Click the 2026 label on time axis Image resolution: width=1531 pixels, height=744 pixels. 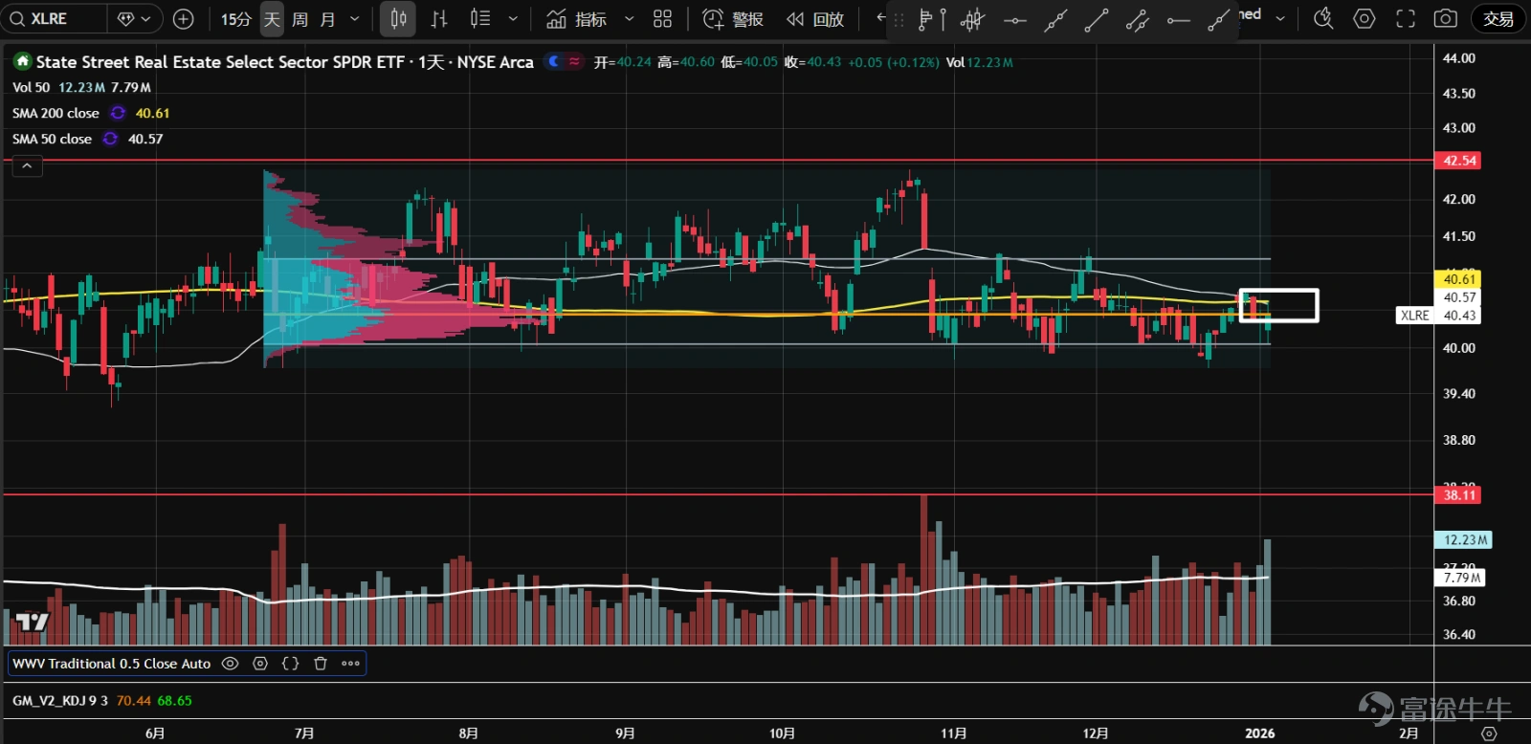(1259, 733)
